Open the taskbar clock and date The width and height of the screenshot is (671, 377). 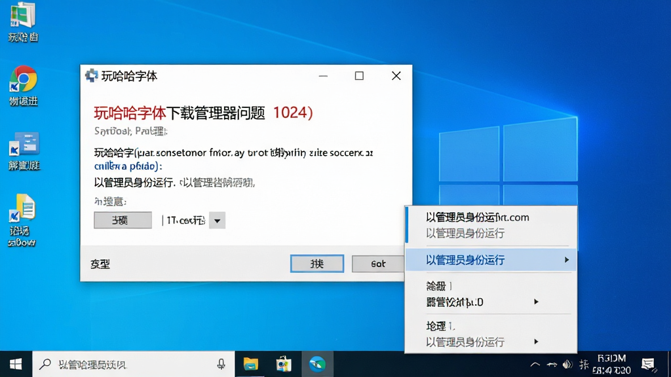[x=611, y=364]
